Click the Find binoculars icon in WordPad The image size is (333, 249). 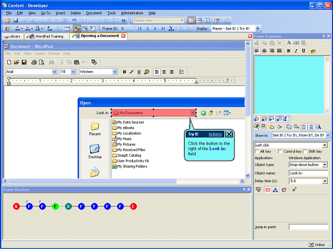point(52,62)
